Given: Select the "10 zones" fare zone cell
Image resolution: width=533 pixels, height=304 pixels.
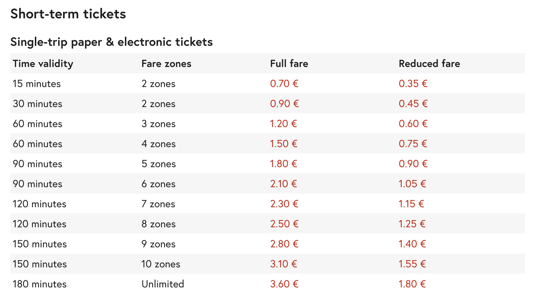Looking at the screenshot, I should (x=161, y=264).
